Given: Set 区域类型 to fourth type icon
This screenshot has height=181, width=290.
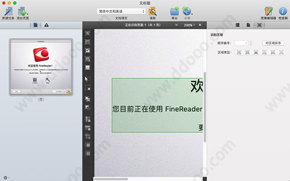Looking at the screenshot, I should point(264,52).
